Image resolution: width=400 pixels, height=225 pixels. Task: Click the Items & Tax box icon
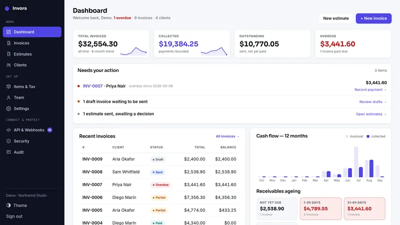(x=8, y=86)
